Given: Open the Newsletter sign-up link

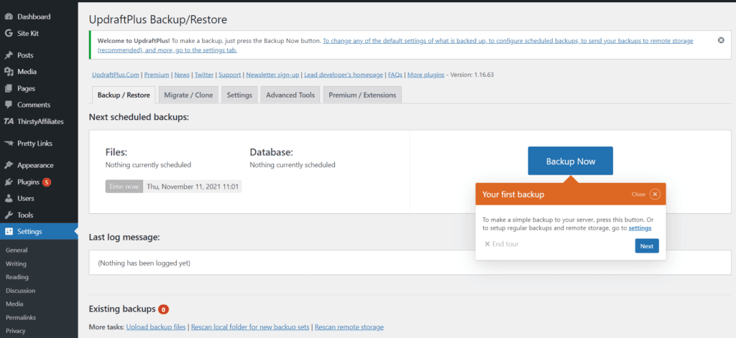Looking at the screenshot, I should [x=272, y=75].
